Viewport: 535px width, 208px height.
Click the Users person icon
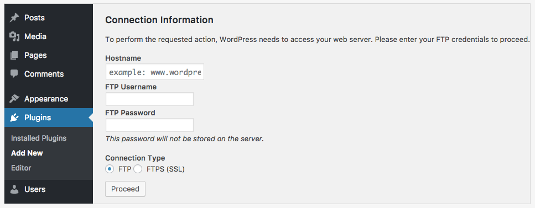(x=14, y=189)
